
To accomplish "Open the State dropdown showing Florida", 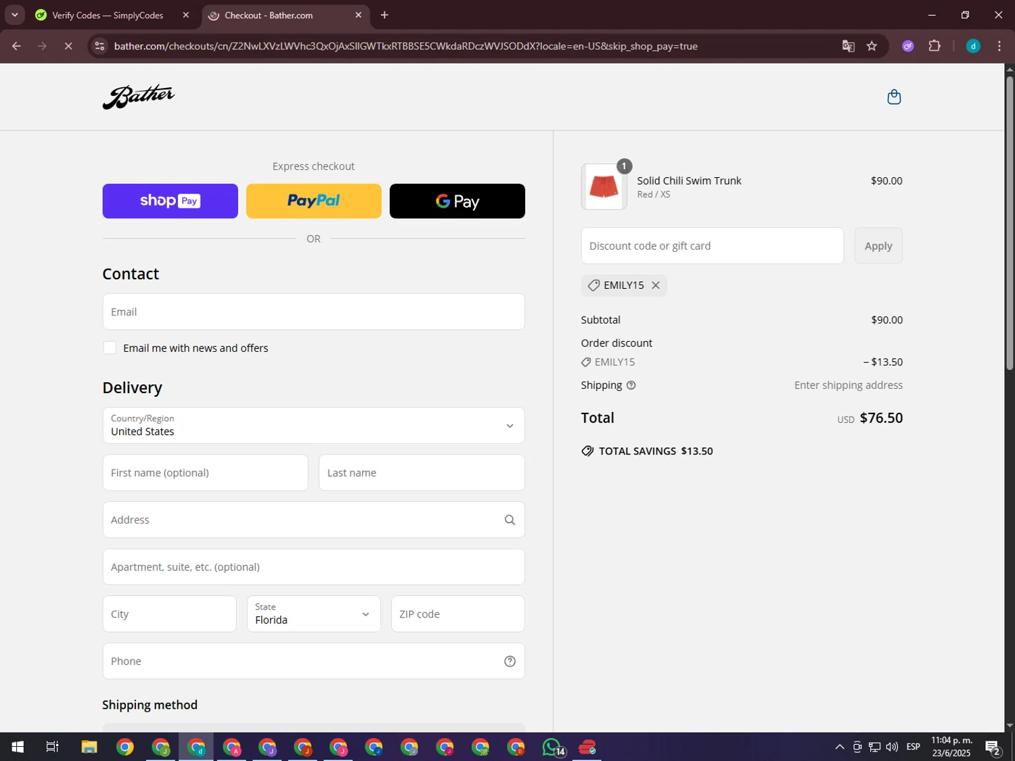I will tap(313, 614).
